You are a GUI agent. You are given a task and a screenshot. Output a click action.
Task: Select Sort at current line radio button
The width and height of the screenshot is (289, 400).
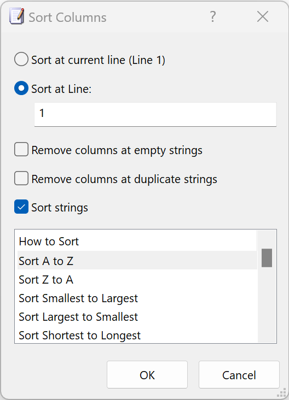coord(21,60)
